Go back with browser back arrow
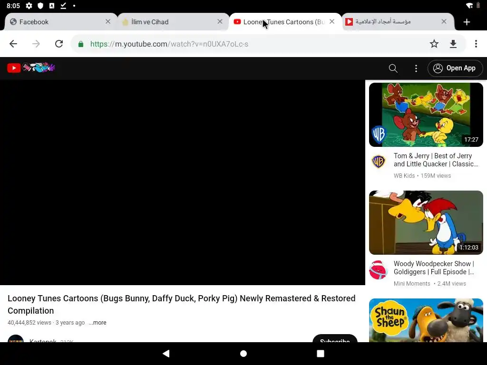487x365 pixels. (13, 44)
